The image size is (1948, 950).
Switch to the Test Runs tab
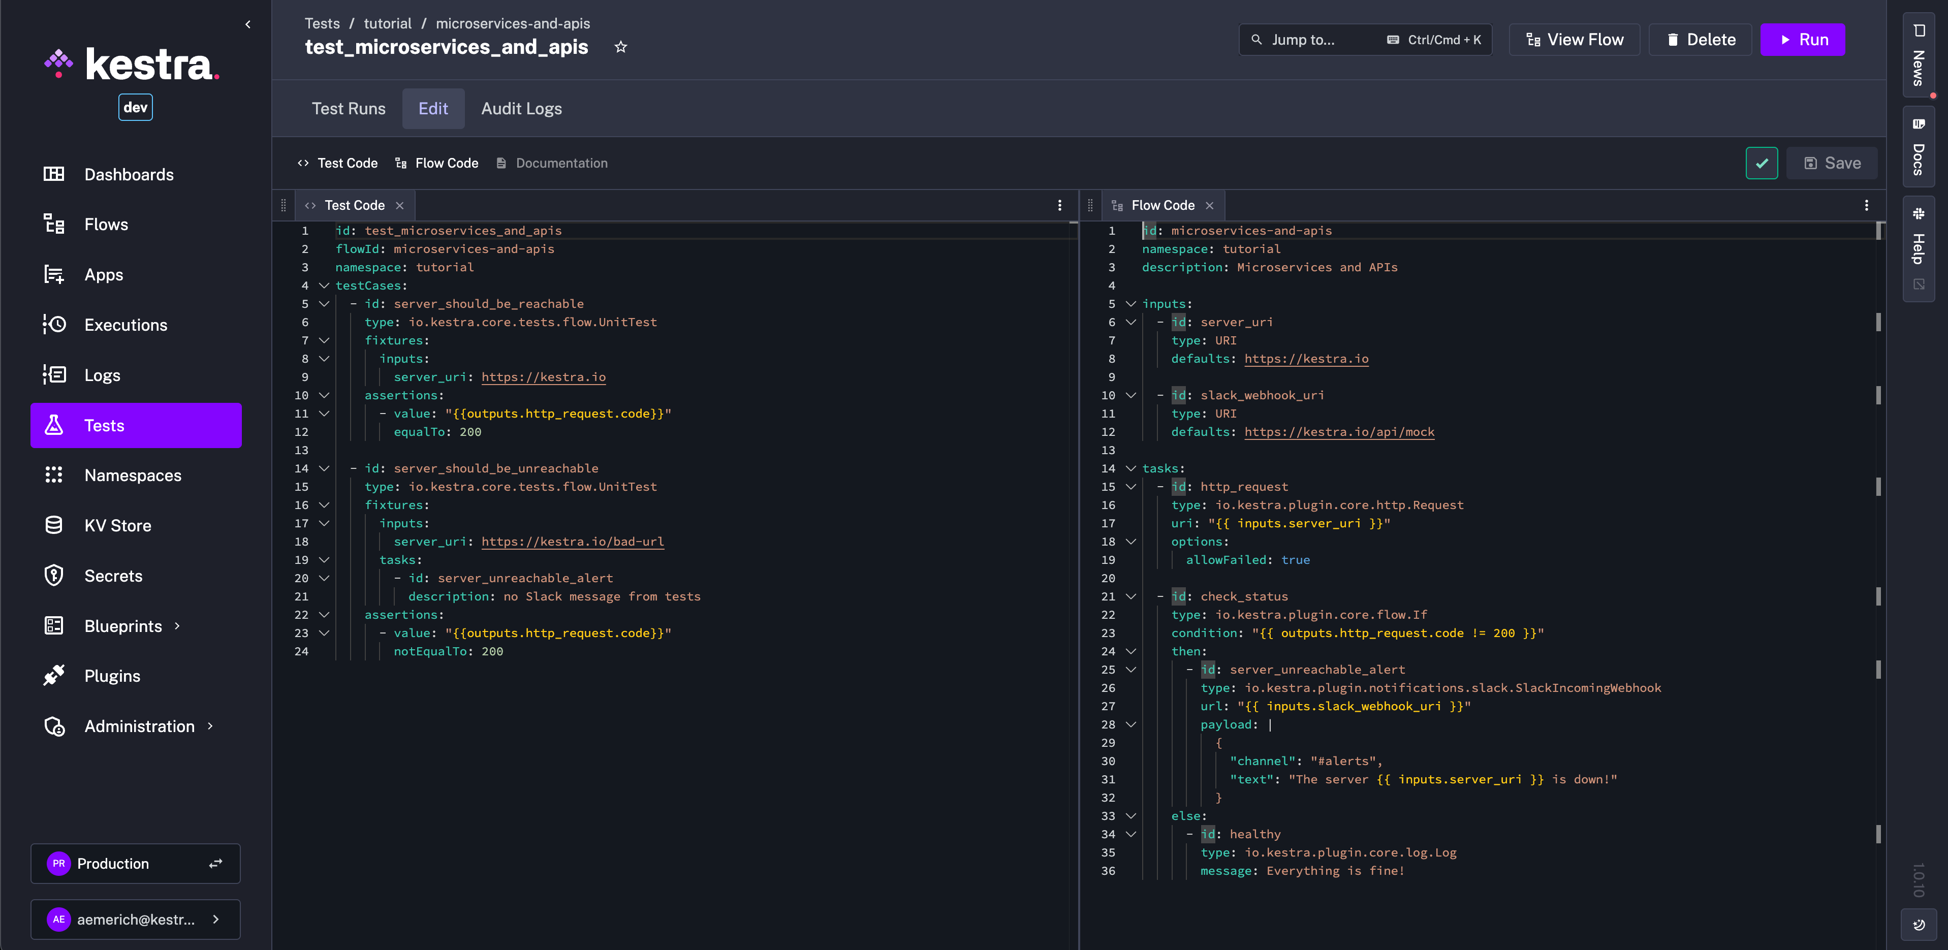tap(349, 108)
